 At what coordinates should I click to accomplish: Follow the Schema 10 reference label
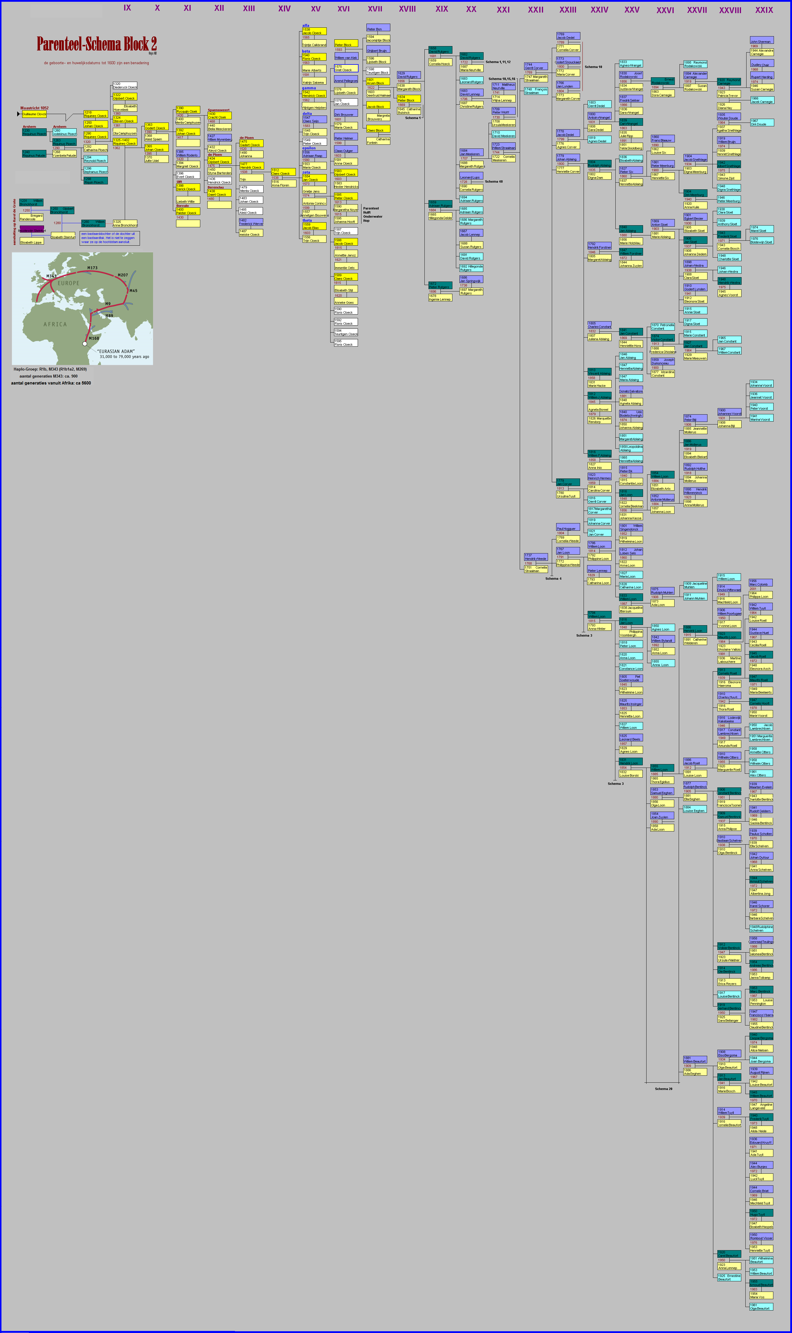coord(593,67)
